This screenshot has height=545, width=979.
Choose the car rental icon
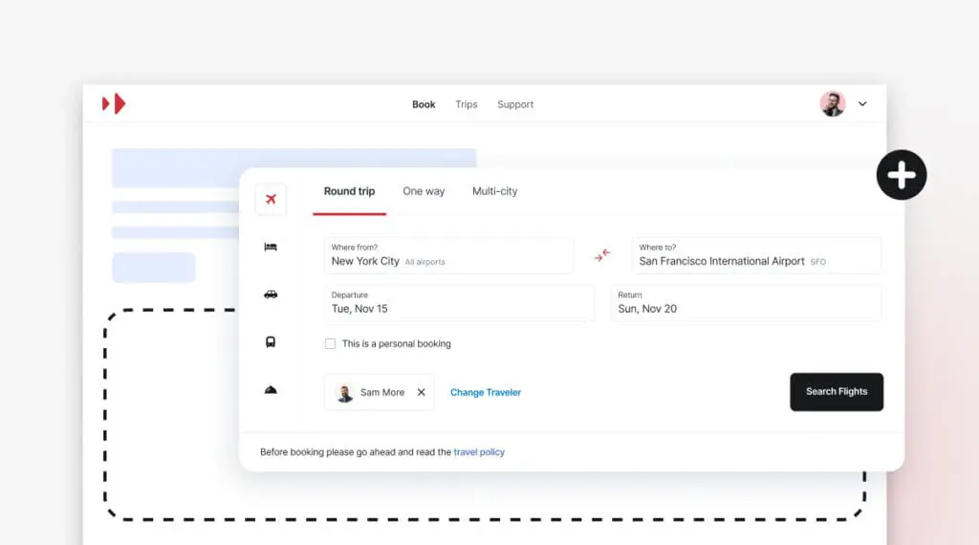pyautogui.click(x=271, y=294)
